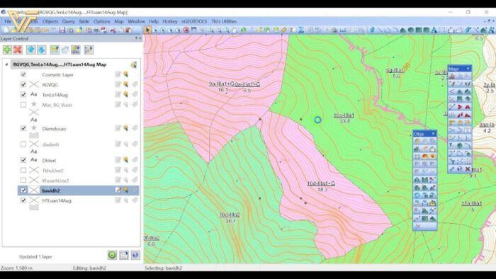This screenshot has height=279, width=496.
Task: Uncheck the bavidh2 layer checkbox
Action: pyautogui.click(x=23, y=190)
